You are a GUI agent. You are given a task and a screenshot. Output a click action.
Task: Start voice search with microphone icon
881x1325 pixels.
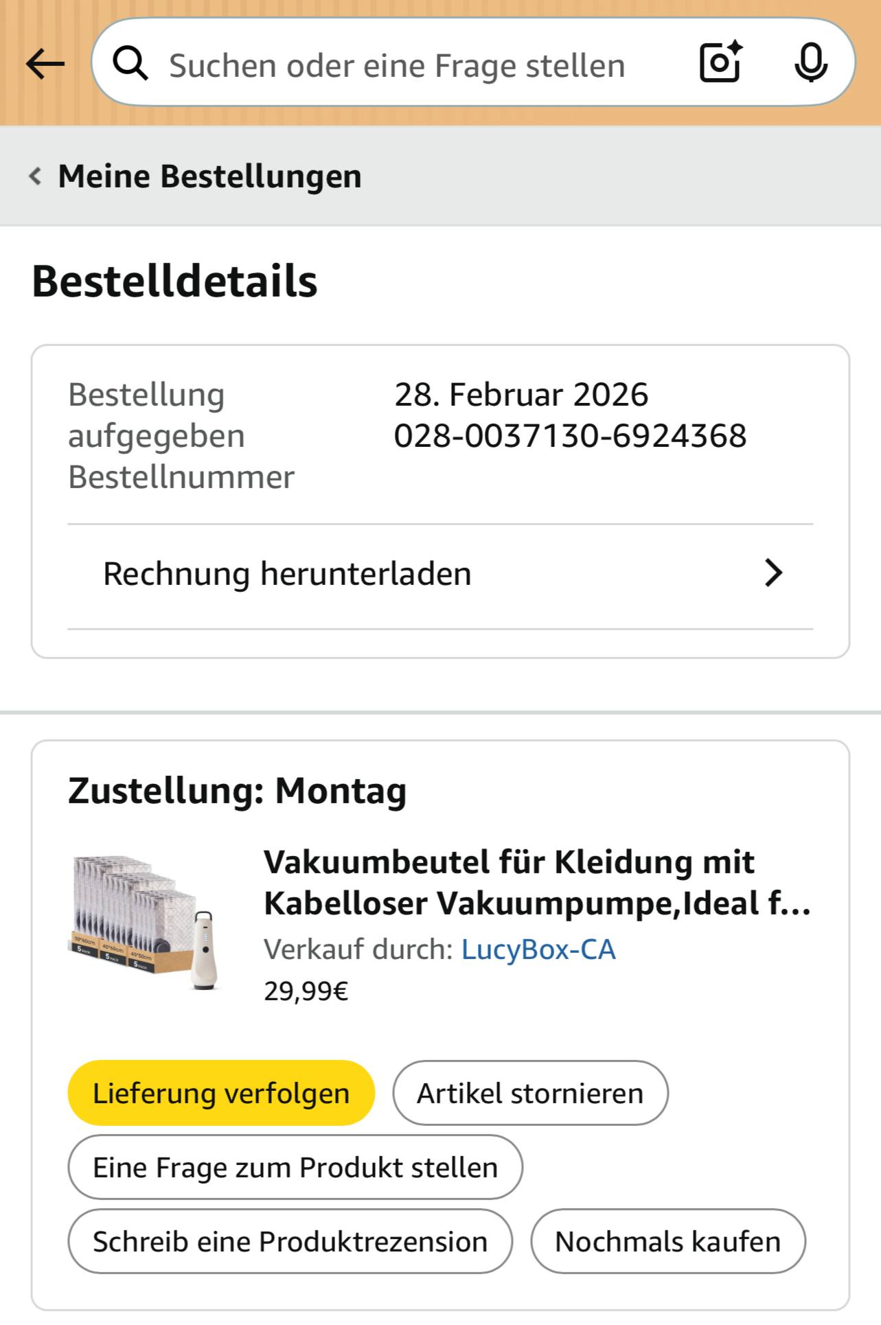pyautogui.click(x=810, y=62)
